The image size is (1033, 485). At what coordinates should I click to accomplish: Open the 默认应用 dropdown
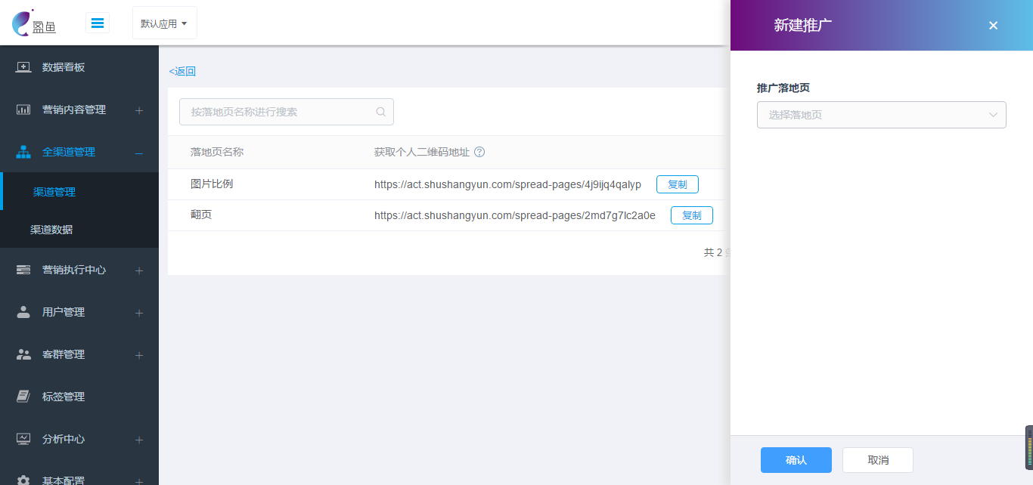pos(164,23)
